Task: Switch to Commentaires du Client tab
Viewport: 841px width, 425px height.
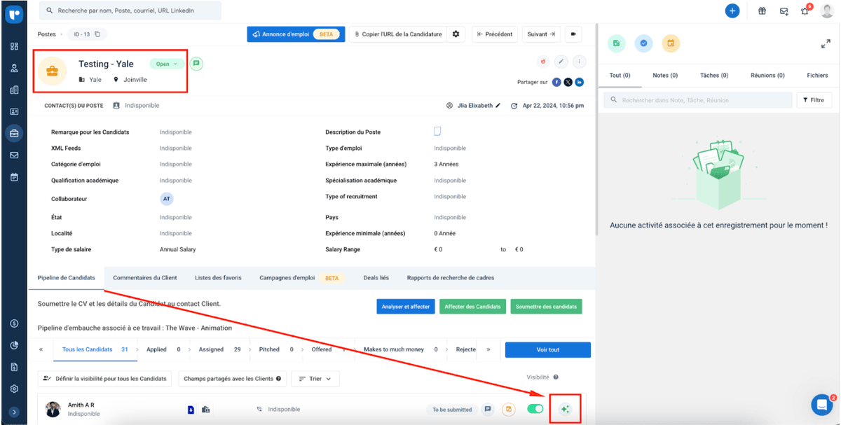Action: (145, 277)
